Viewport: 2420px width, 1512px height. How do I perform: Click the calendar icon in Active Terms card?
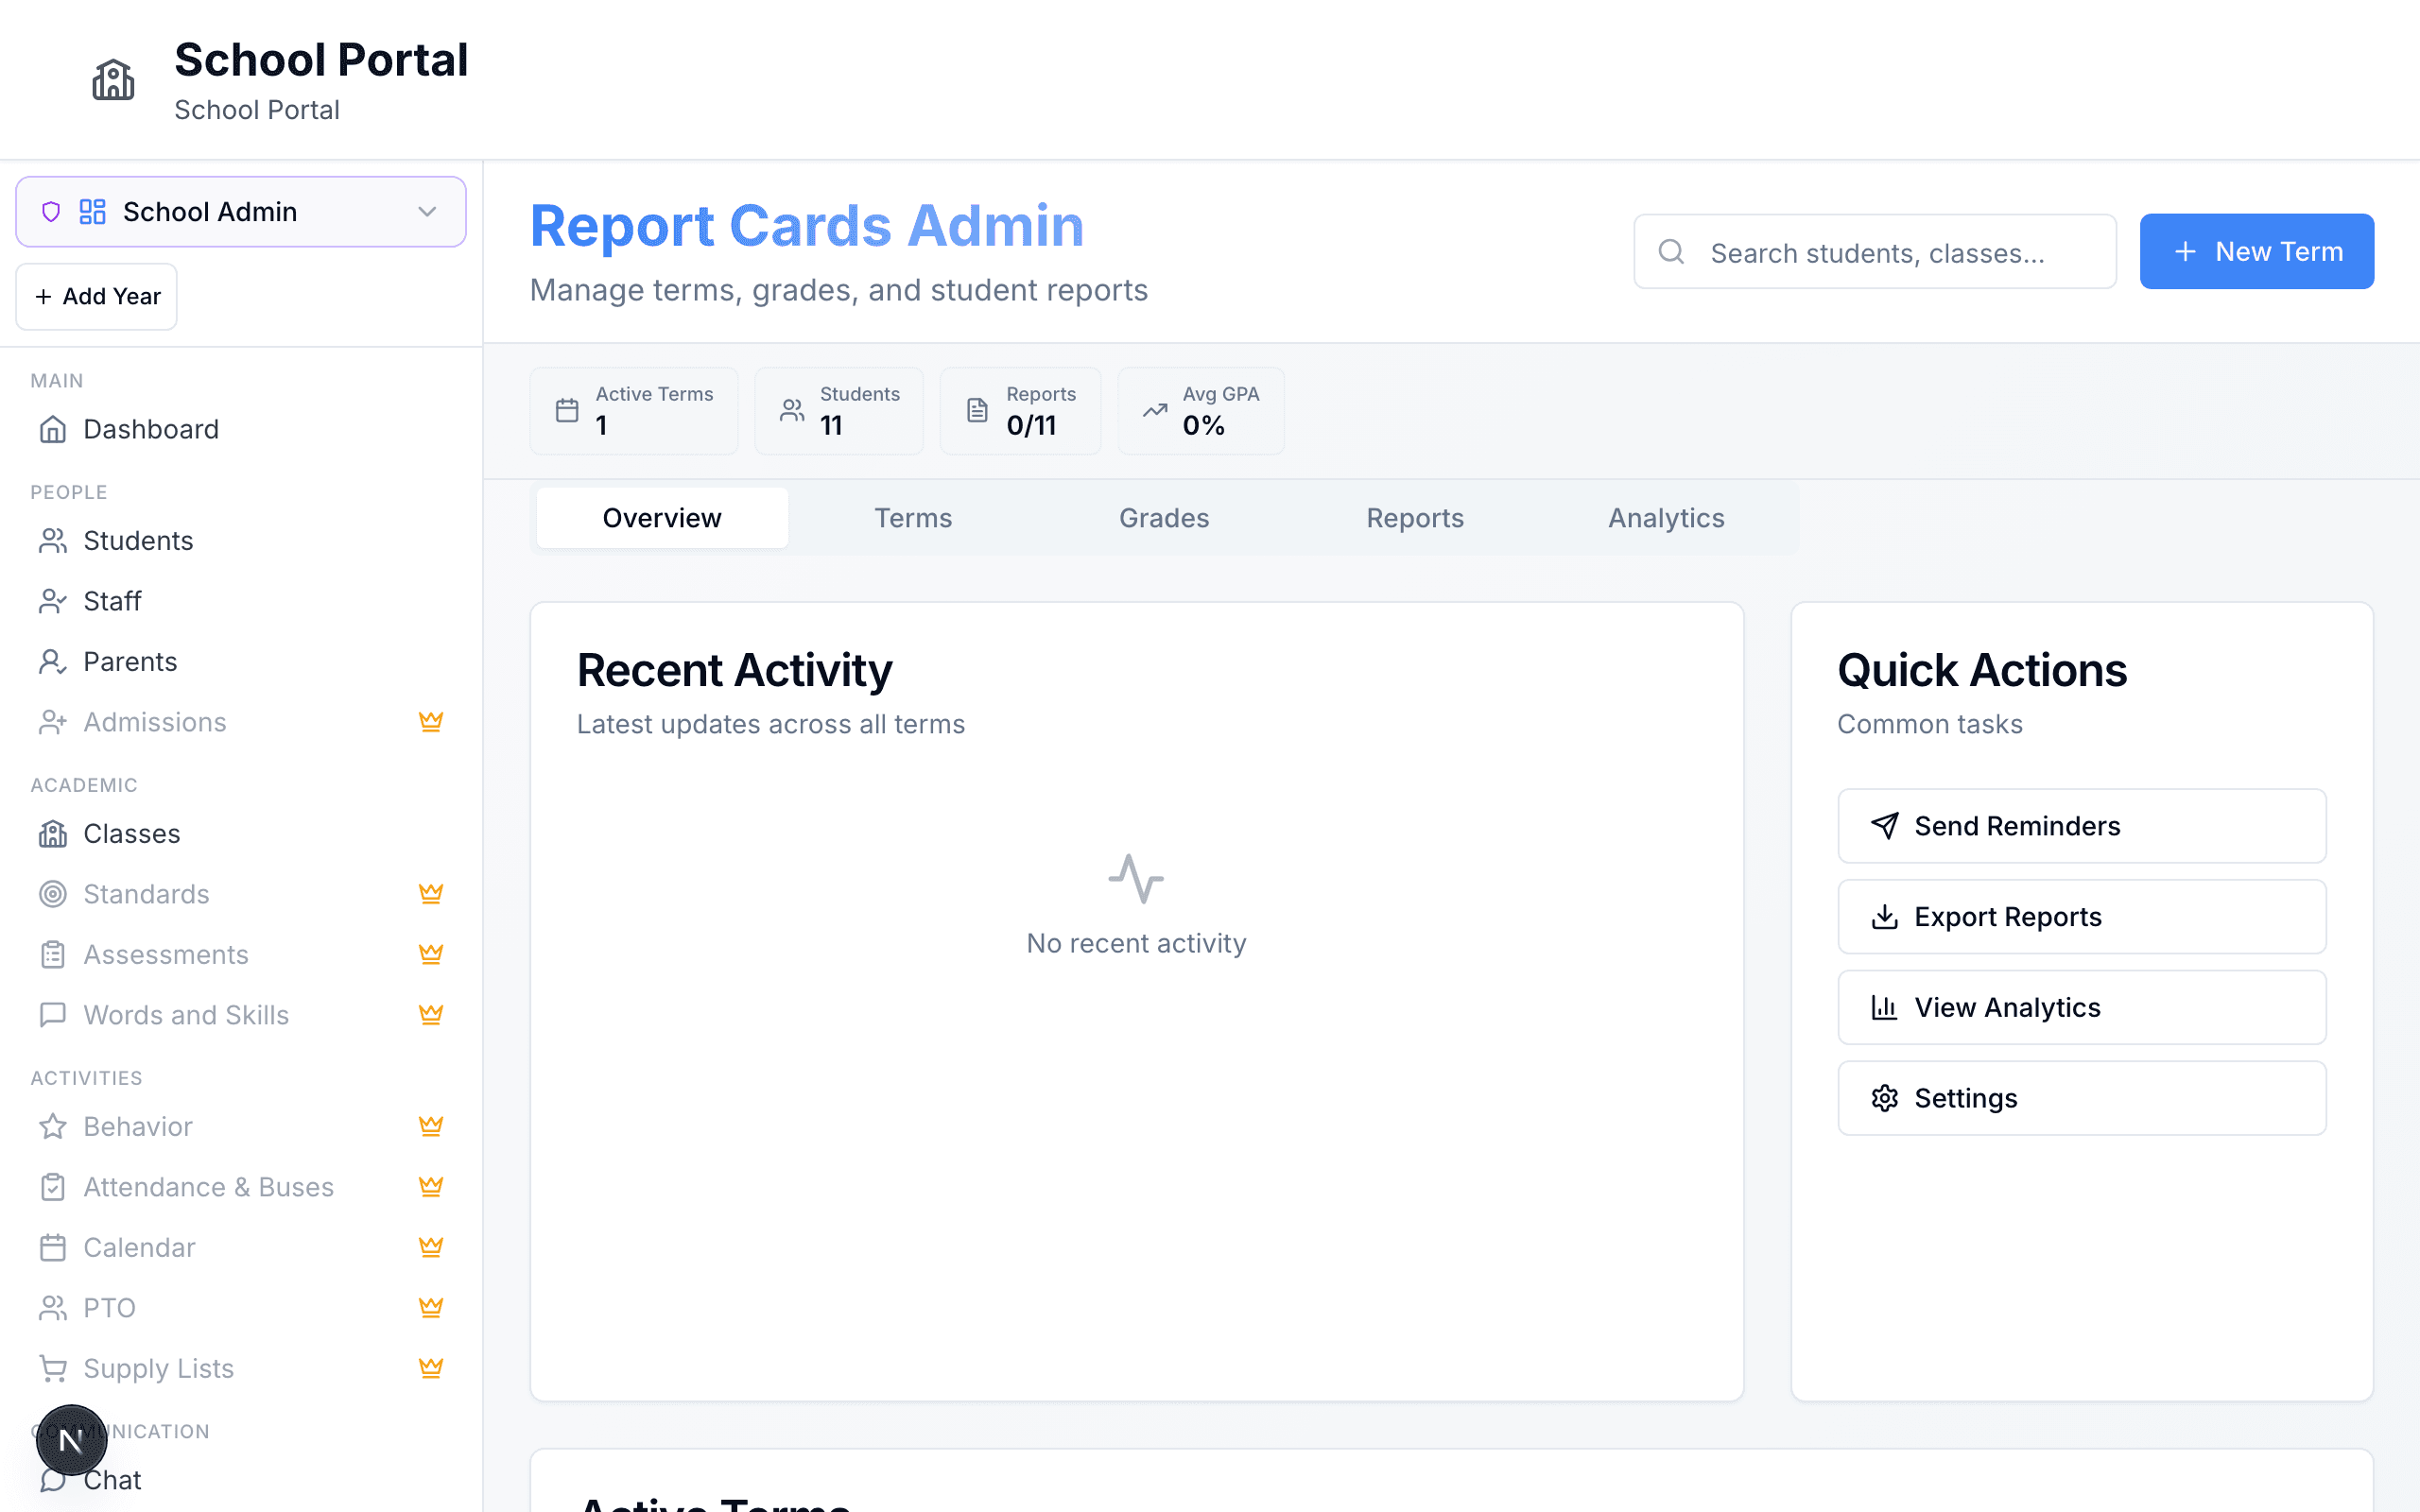click(x=567, y=411)
